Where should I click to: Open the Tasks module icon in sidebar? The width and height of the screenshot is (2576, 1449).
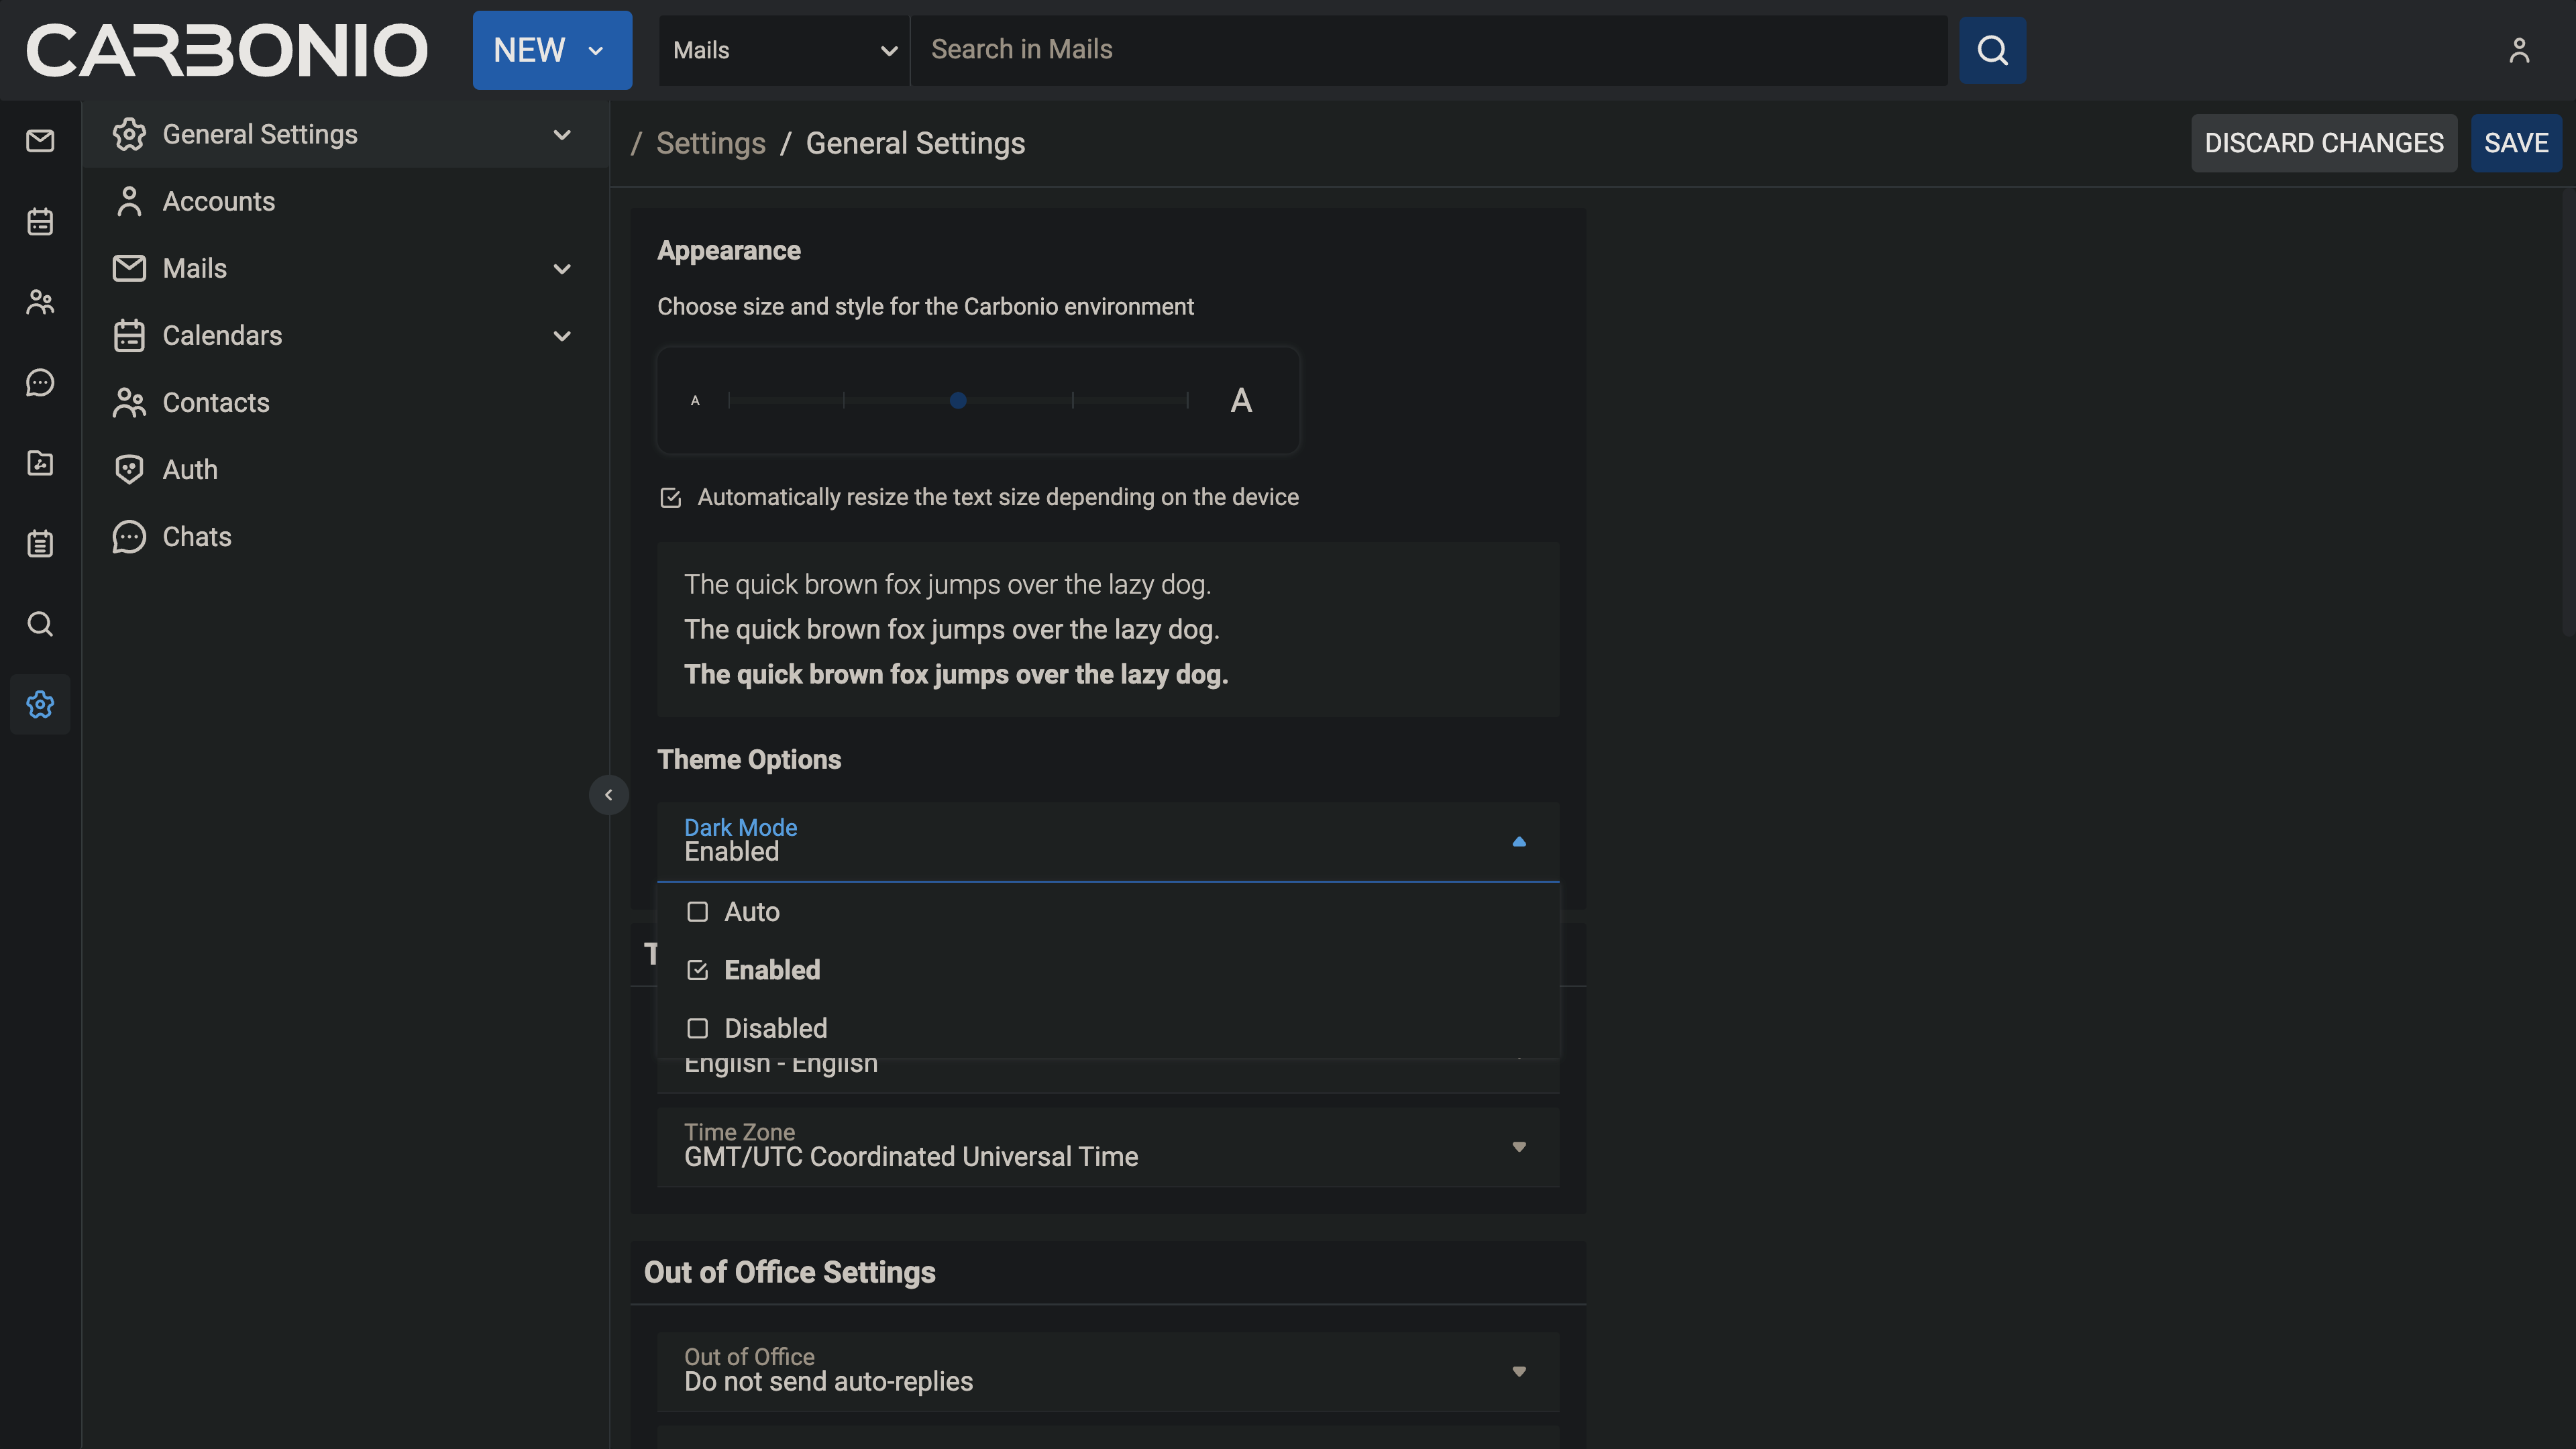tap(40, 543)
